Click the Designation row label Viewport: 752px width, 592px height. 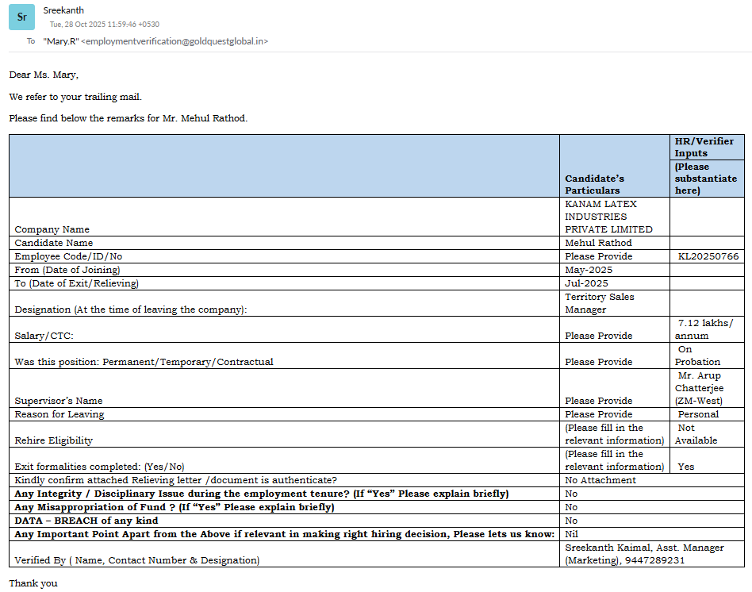pyautogui.click(x=130, y=309)
